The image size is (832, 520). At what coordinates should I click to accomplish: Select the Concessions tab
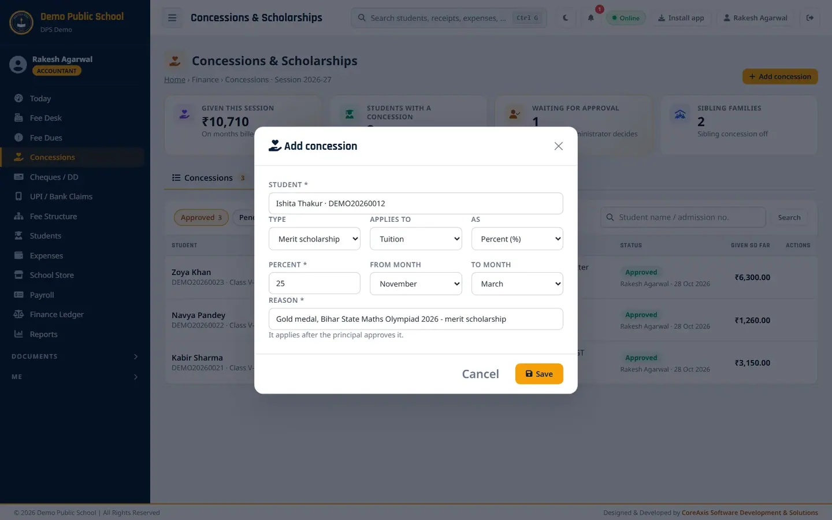[209, 178]
